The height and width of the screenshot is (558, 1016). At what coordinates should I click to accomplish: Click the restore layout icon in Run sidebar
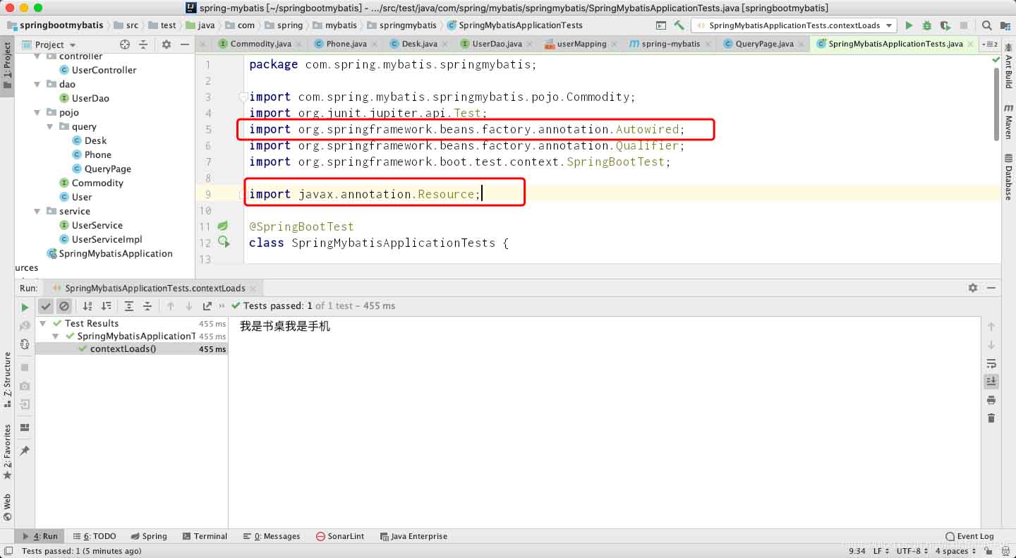point(25,427)
